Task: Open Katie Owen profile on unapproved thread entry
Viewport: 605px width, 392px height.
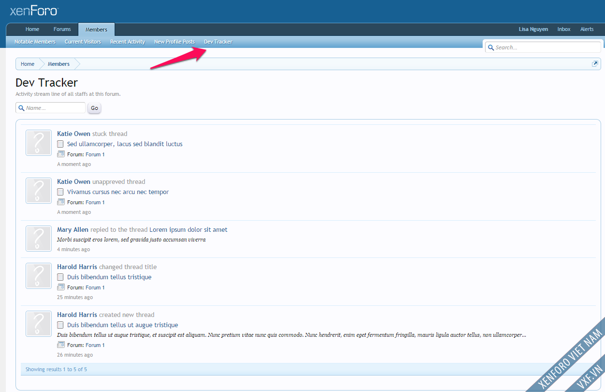Action: [74, 181]
